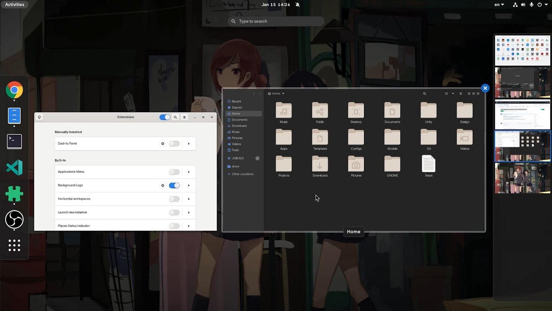Open the Home path dropdown in Files

pos(276,93)
